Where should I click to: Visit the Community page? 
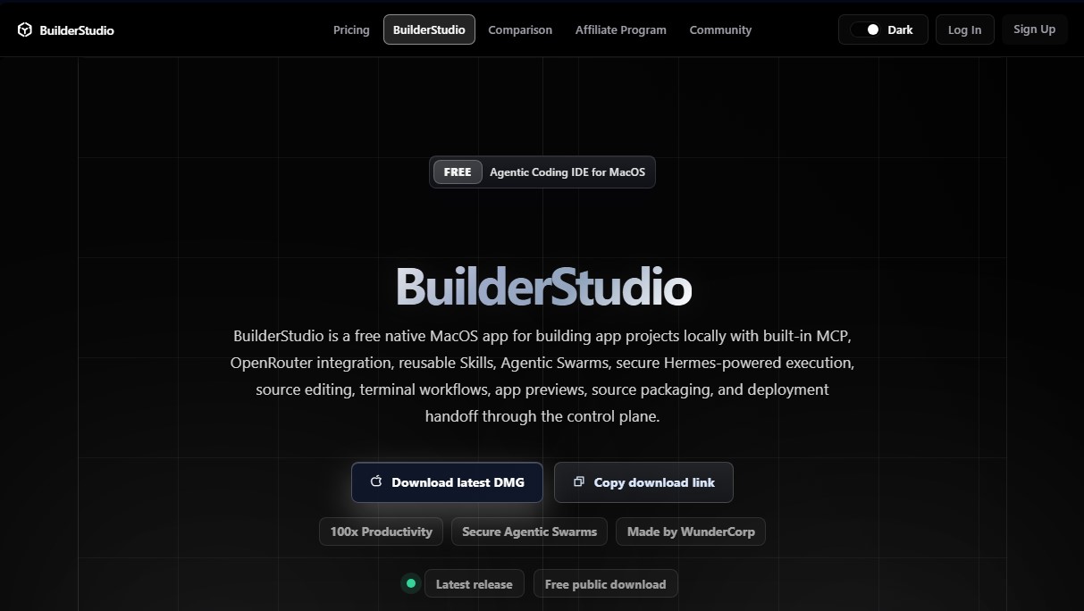click(x=720, y=29)
